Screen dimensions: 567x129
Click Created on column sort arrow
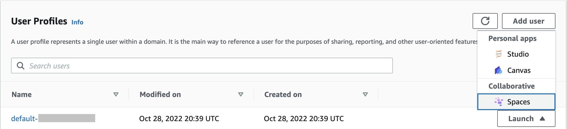365,94
